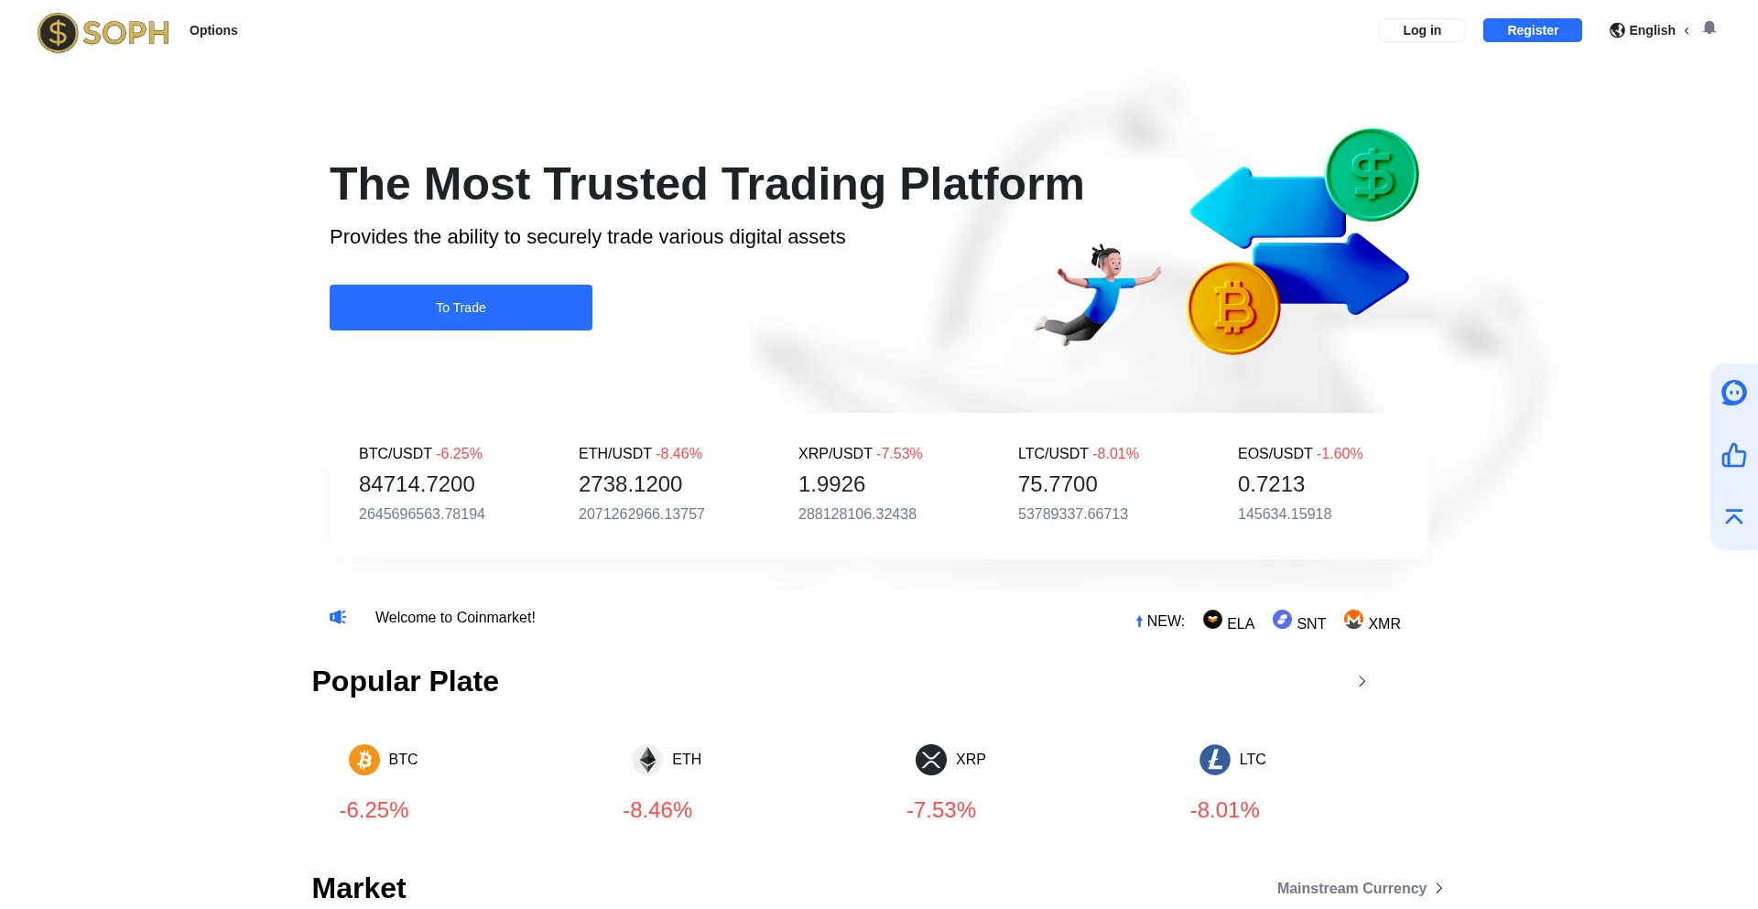Select the XMR new coin icon
This screenshot has width=1758, height=909.
(x=1353, y=620)
